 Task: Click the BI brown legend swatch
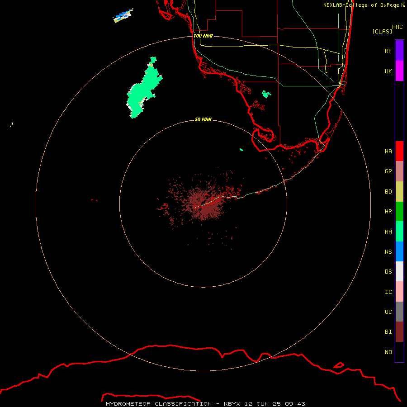399,332
